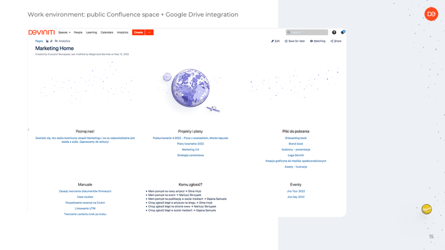Select the Projekty i plany heading

point(191,132)
